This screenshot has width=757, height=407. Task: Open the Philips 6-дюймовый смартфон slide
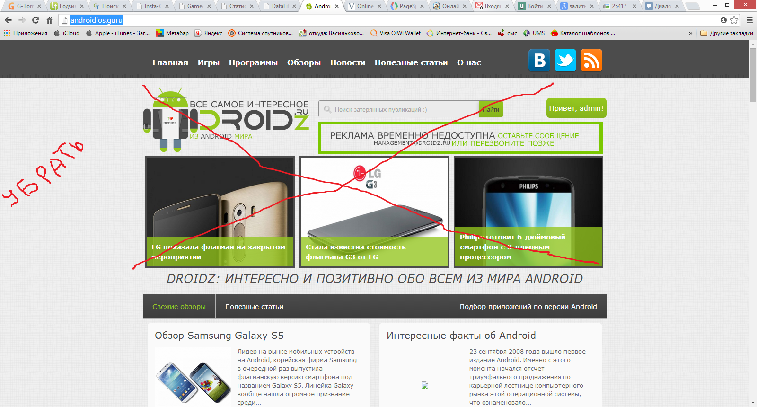528,212
